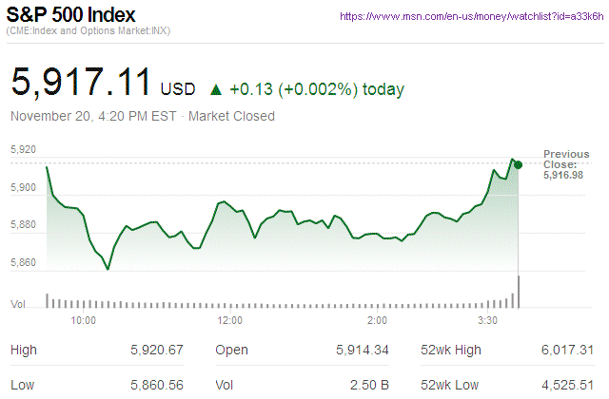Click the tall closing volume bar

pyautogui.click(x=520, y=291)
